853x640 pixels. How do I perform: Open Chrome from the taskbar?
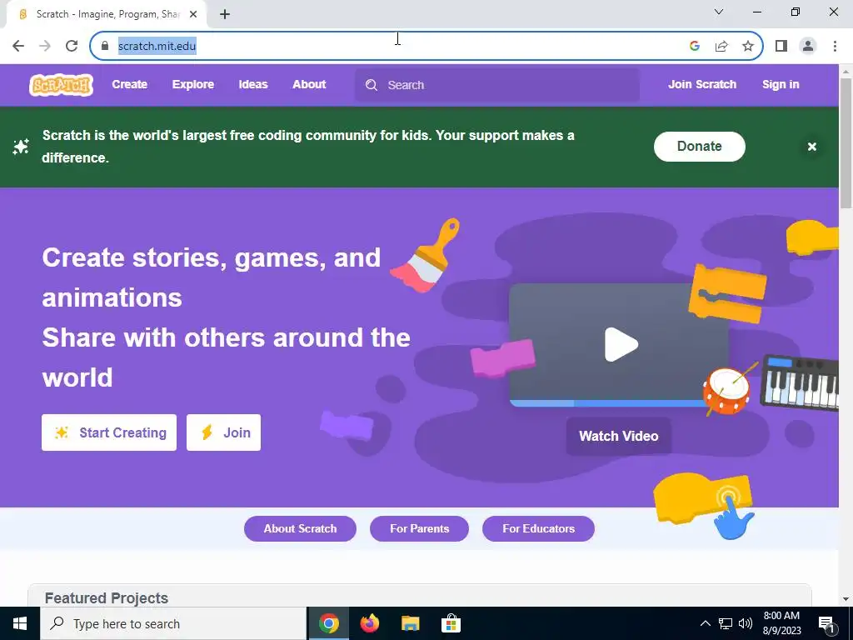point(328,623)
